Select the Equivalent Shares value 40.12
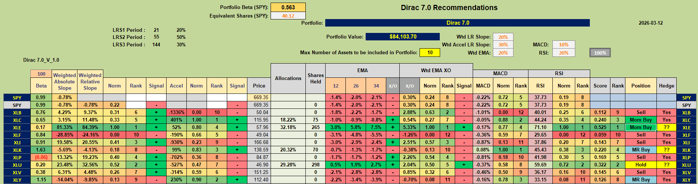 click(x=288, y=16)
